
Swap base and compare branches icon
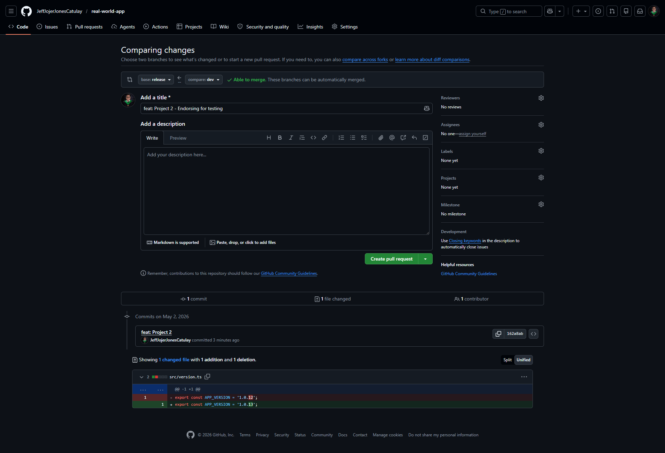pos(130,80)
